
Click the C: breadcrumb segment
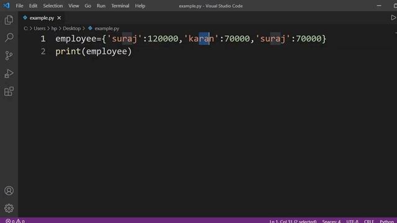pyautogui.click(x=25, y=28)
